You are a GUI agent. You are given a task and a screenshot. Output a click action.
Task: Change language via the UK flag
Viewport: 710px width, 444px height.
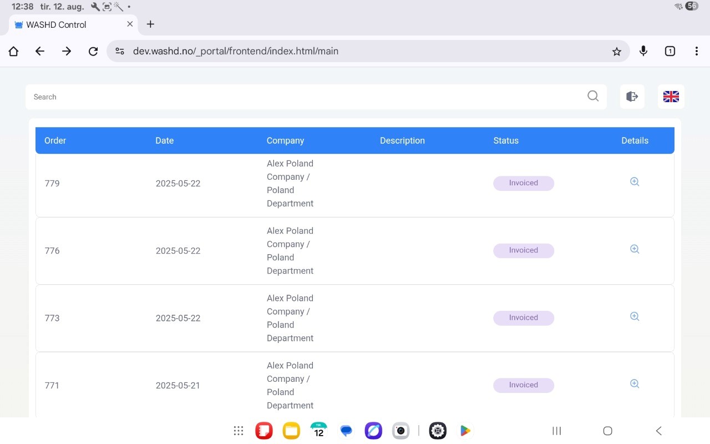click(x=671, y=97)
